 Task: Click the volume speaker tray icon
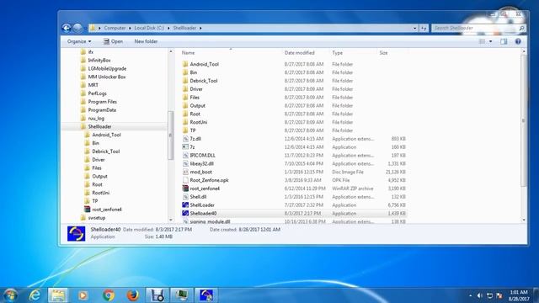(480, 295)
